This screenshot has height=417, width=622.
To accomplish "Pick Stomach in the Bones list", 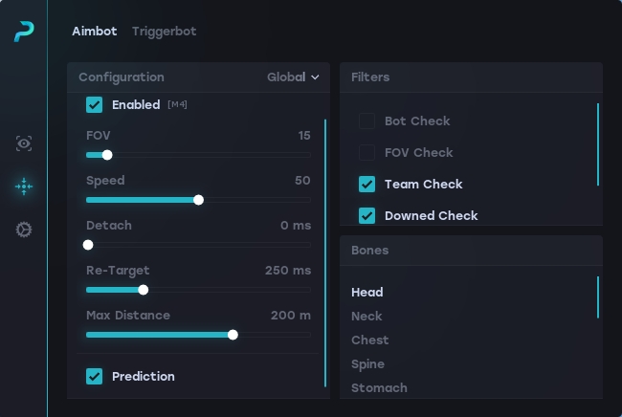I will (379, 388).
